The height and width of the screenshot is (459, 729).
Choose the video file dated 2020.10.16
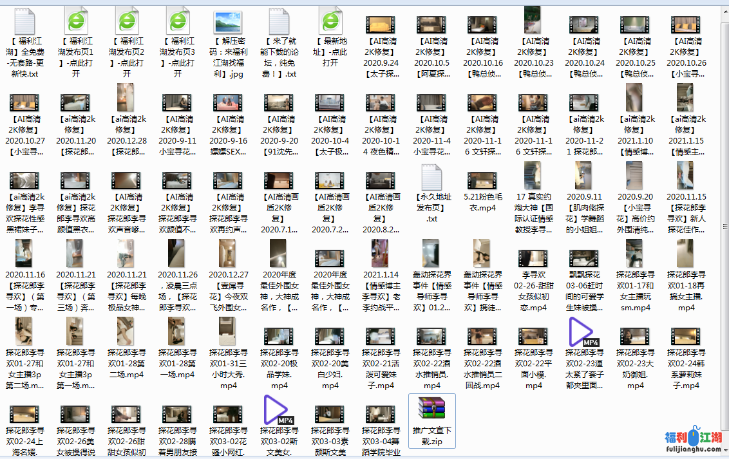[x=482, y=24]
